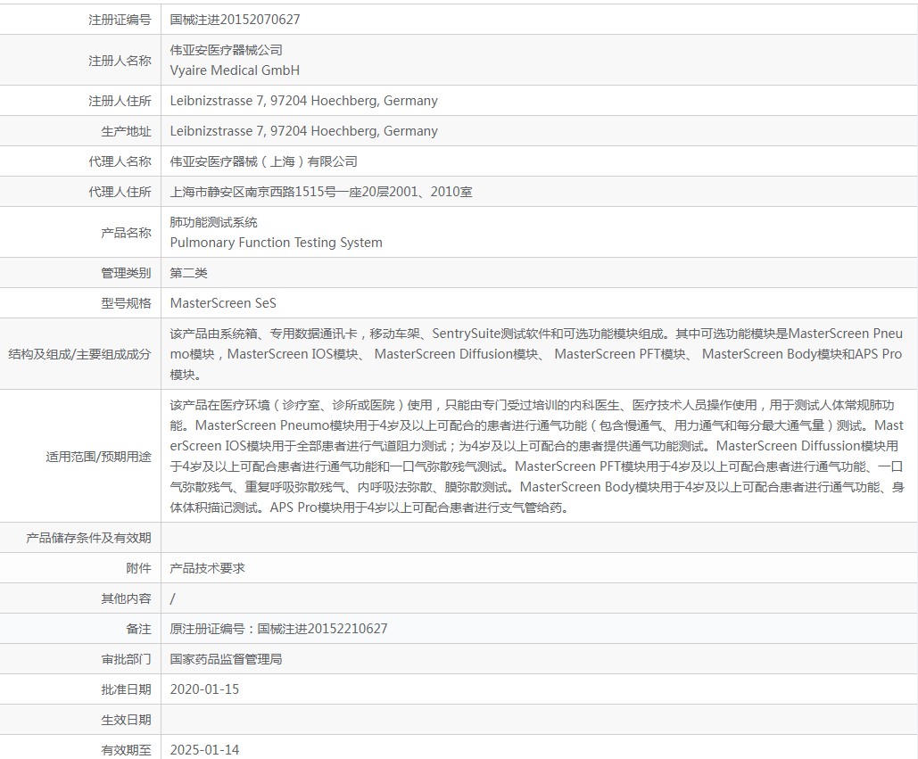
Task: Click the slash value beside 其他内容
Action: click(x=172, y=598)
